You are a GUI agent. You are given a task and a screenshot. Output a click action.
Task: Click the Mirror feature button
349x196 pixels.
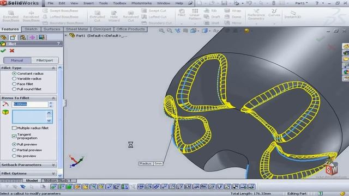click(x=233, y=23)
